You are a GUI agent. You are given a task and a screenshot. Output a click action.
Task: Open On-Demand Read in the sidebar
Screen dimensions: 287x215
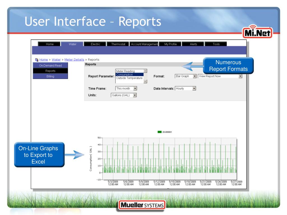click(x=50, y=66)
